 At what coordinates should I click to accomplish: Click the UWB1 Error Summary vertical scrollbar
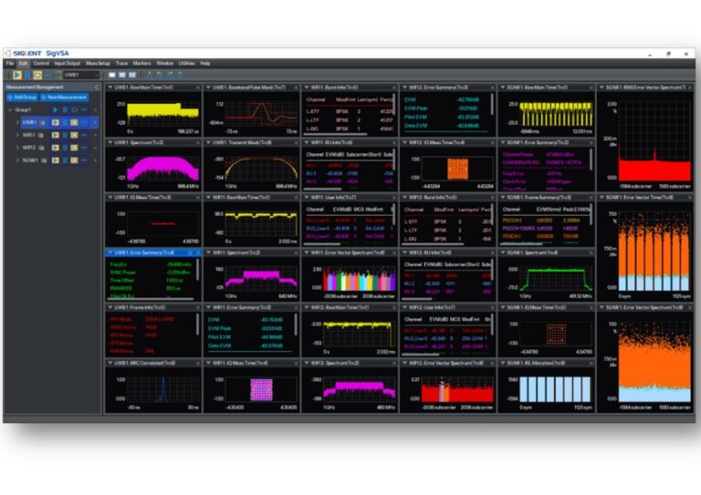(x=197, y=270)
